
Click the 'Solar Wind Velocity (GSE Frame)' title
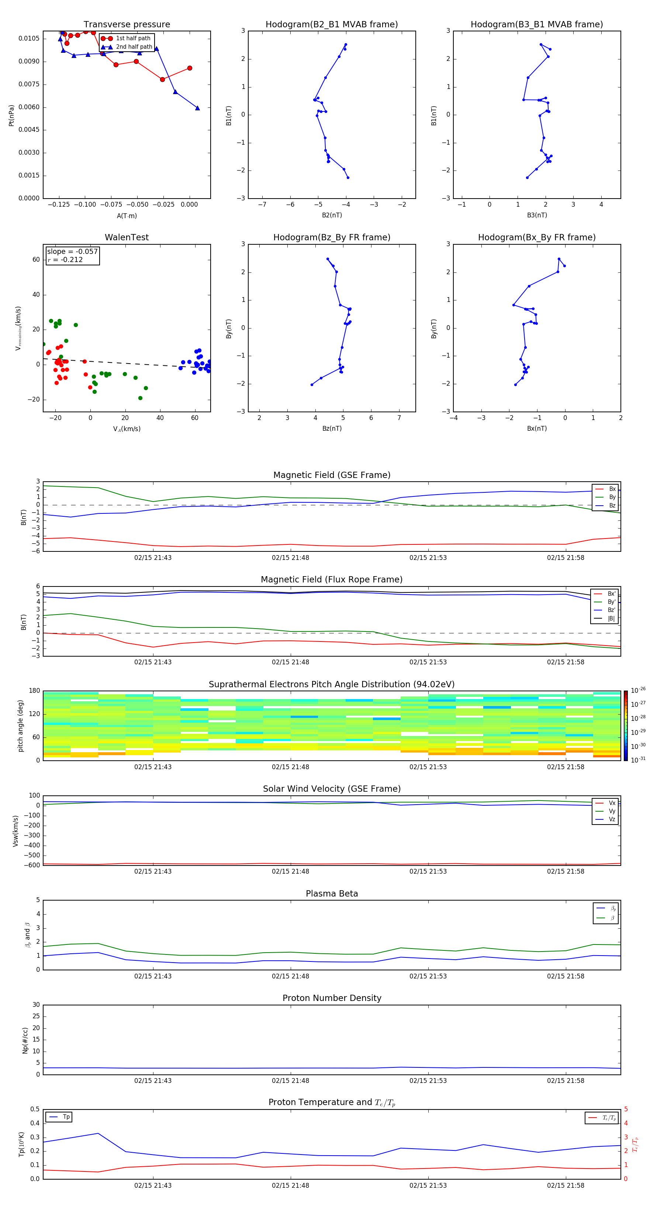pyautogui.click(x=332, y=789)
